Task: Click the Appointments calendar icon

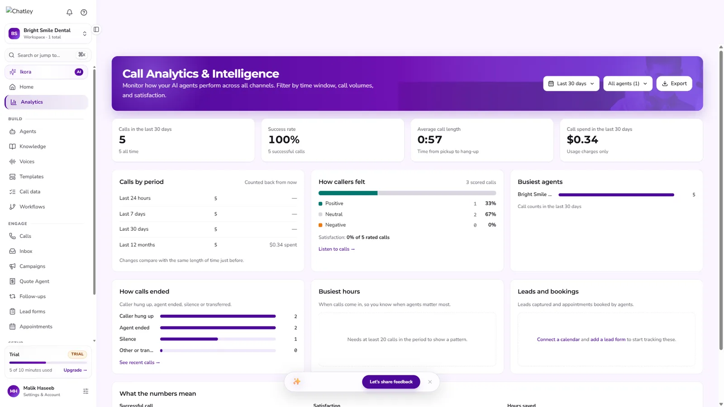Action: [13, 327]
